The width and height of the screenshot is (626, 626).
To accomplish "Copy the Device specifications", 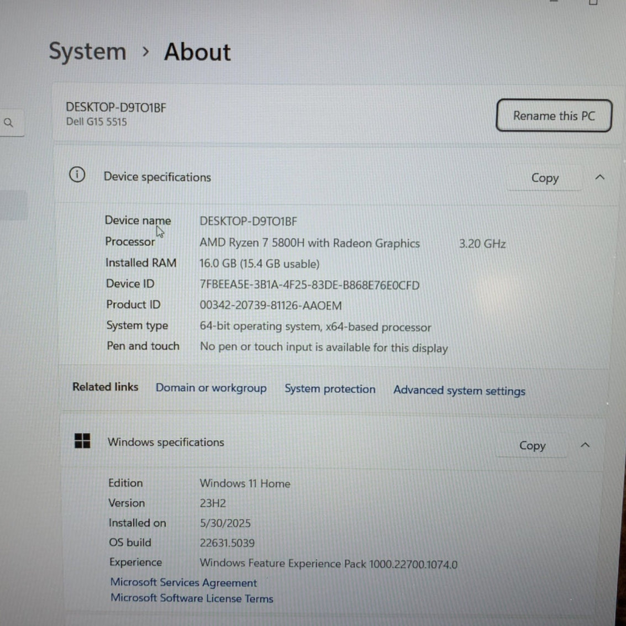I will point(545,178).
